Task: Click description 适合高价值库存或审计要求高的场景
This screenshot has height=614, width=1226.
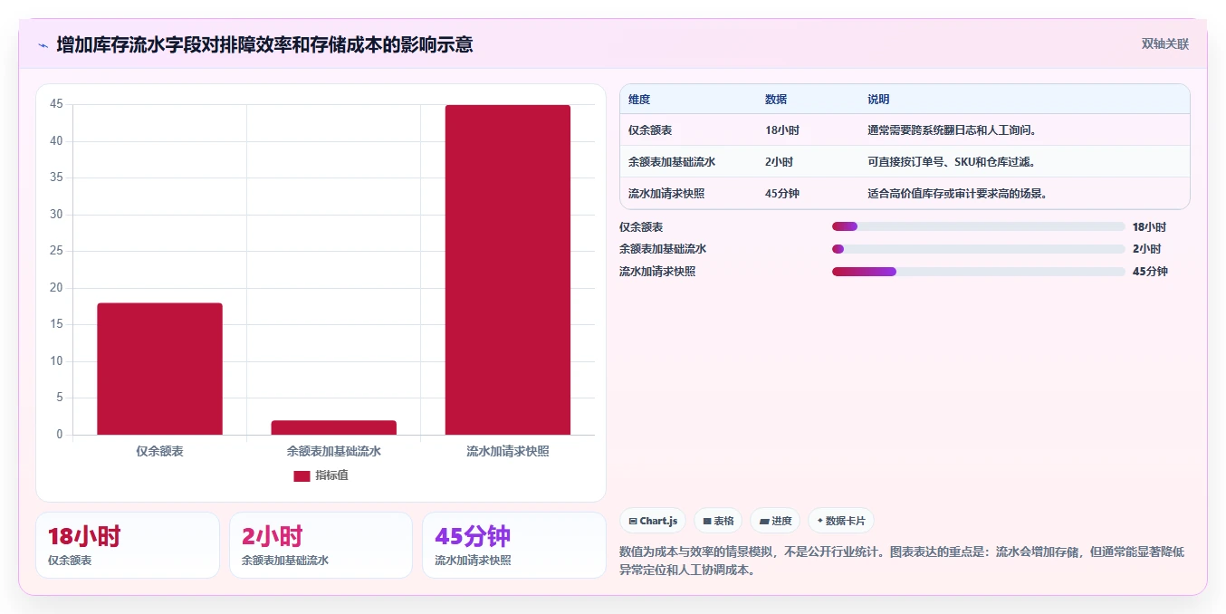Action: 957,194
